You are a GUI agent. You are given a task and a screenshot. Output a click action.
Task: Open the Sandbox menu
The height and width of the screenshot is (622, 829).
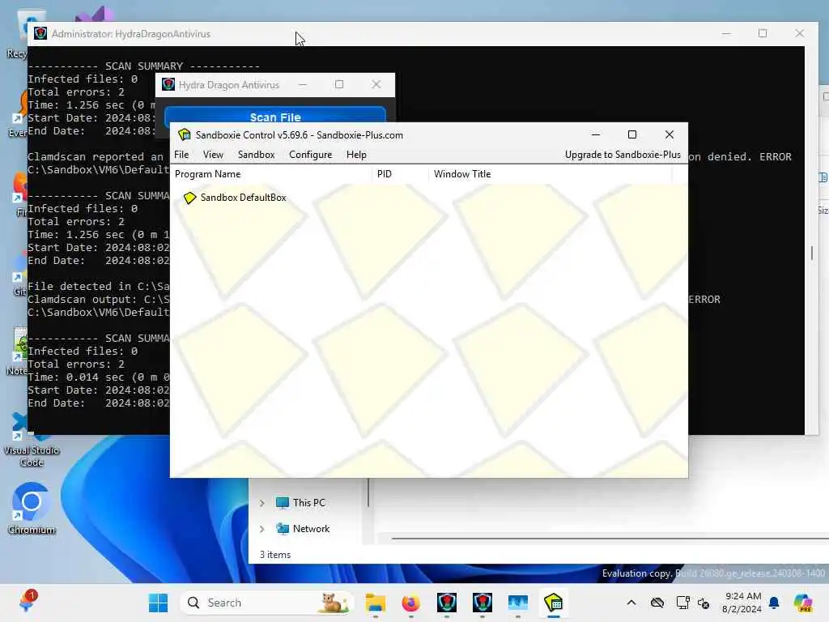(256, 155)
